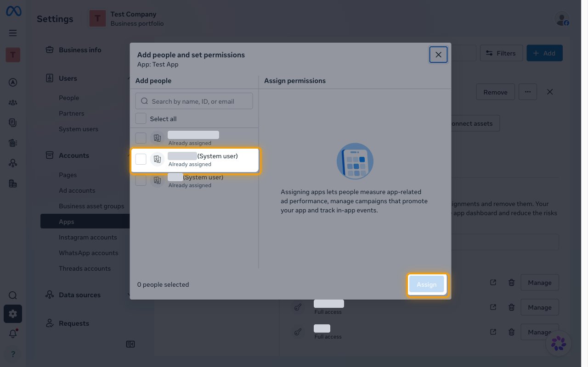588x367 pixels.
Task: Click the more options ellipsis button
Action: click(x=528, y=92)
